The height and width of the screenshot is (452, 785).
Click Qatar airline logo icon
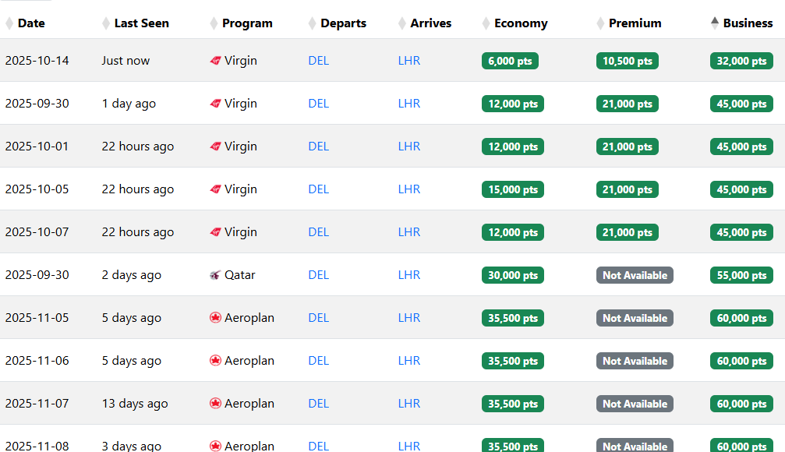[216, 275]
